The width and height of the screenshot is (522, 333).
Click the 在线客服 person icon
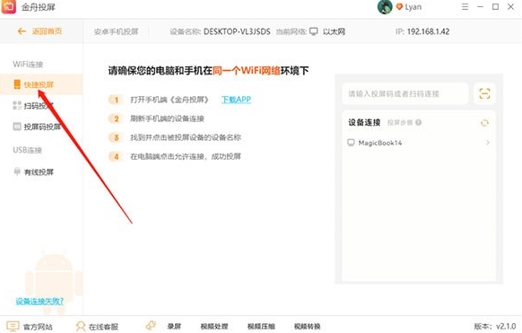click(81, 327)
